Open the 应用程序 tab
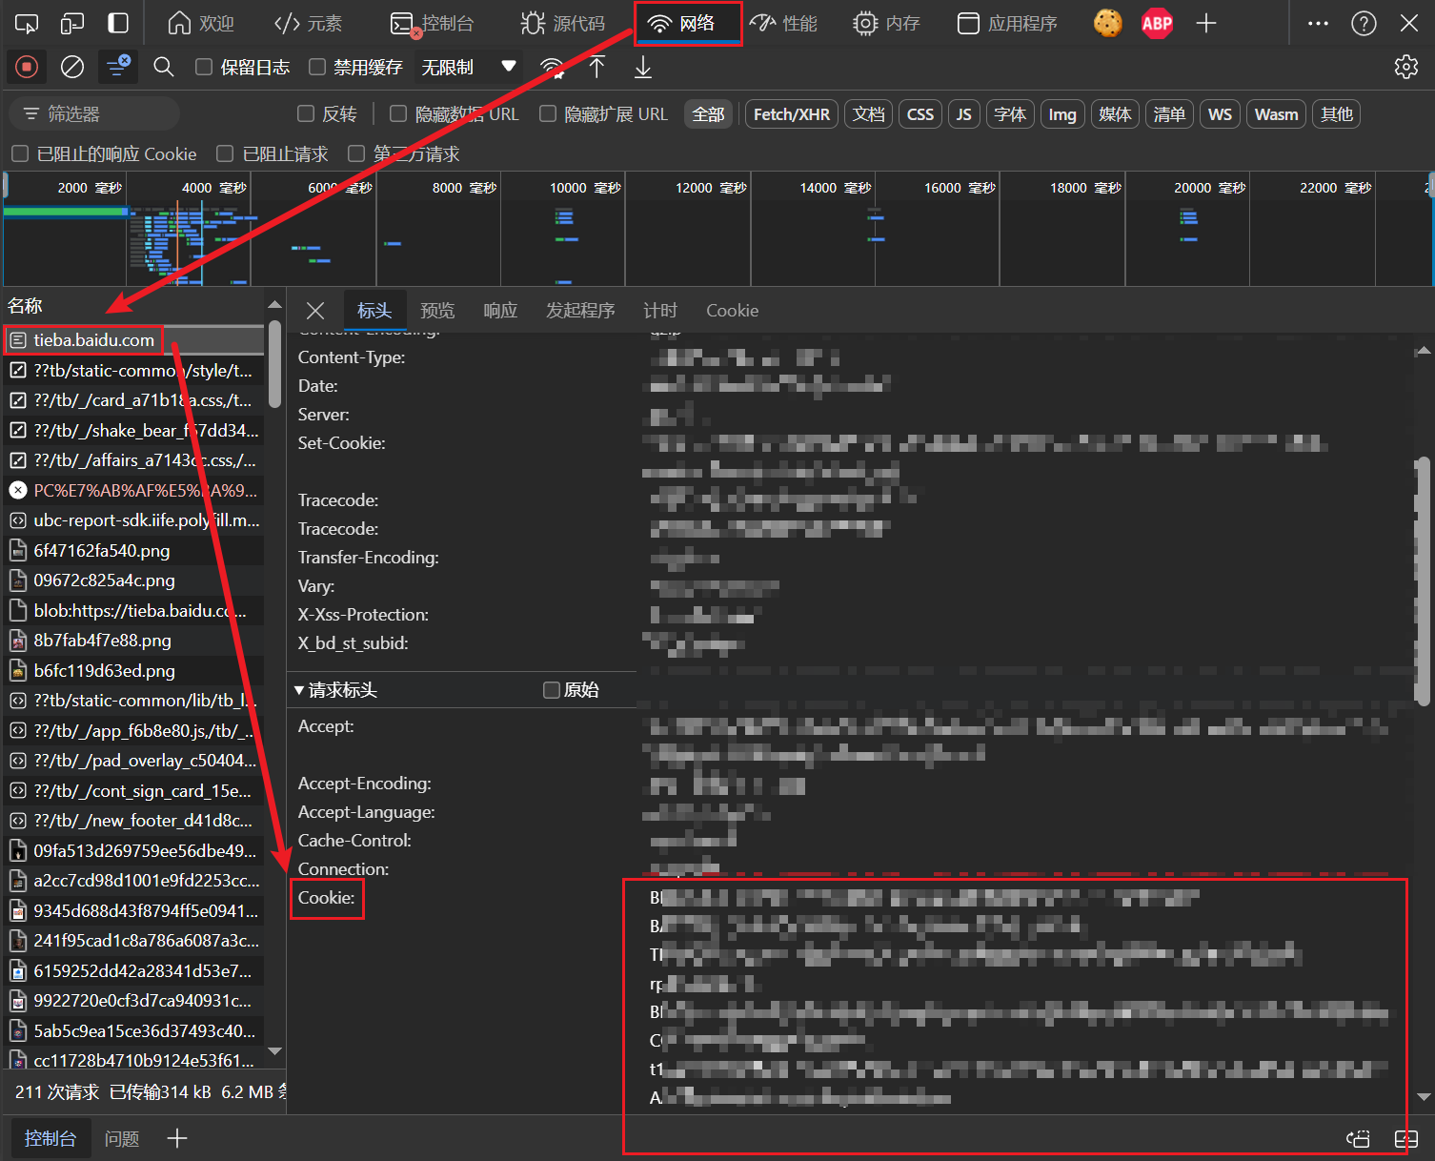 (1007, 23)
